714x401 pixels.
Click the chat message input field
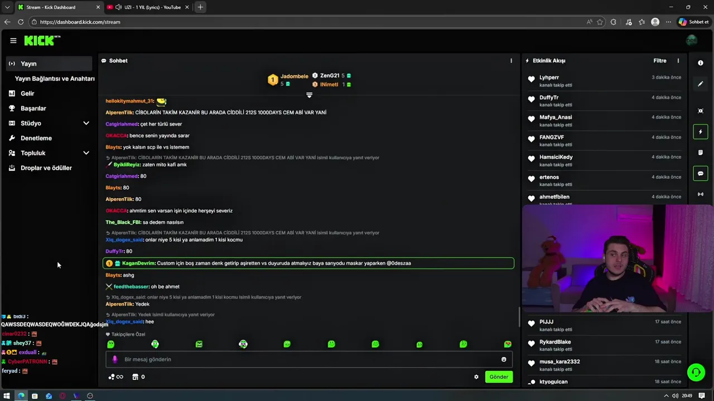click(309, 359)
